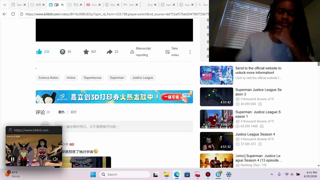This screenshot has height=180, width=320.
Task: Give a coin to the video
Action: tap(62, 52)
